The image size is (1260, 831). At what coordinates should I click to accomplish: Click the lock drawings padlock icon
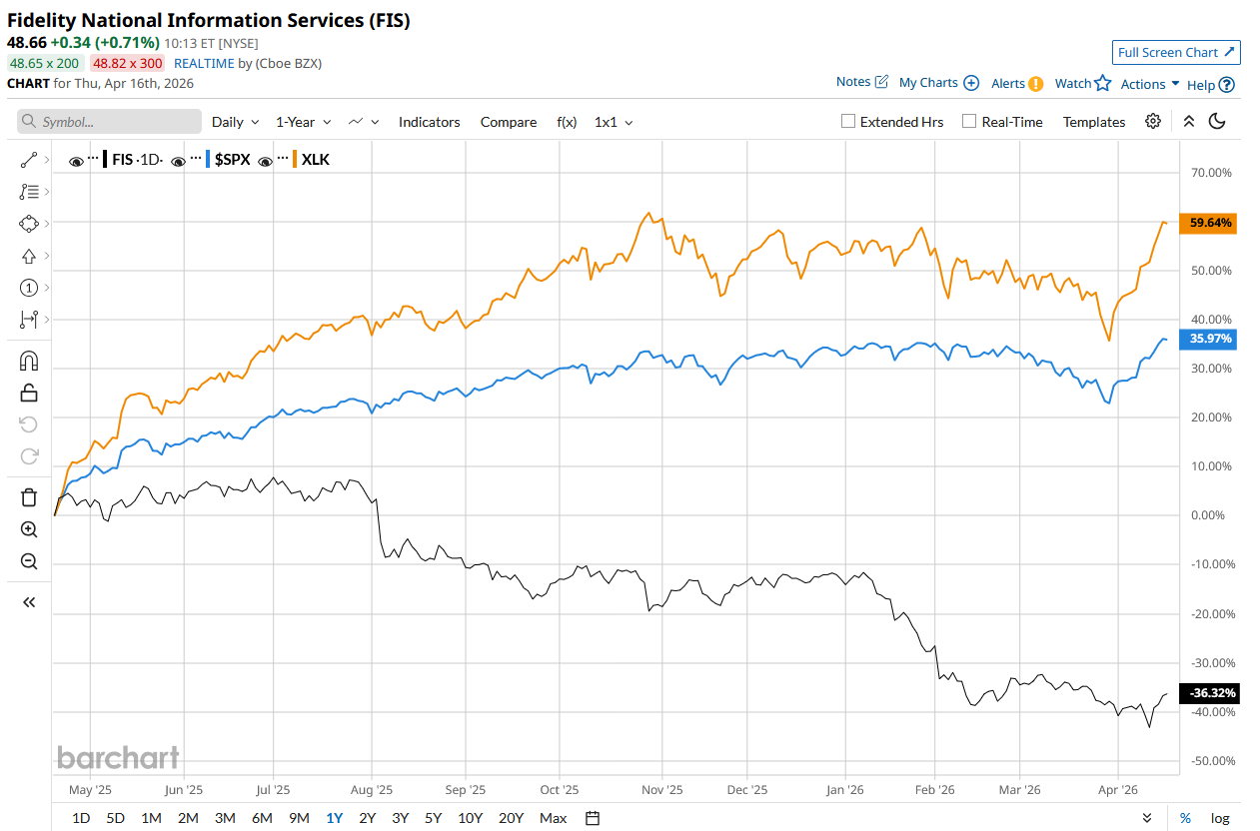[29, 393]
